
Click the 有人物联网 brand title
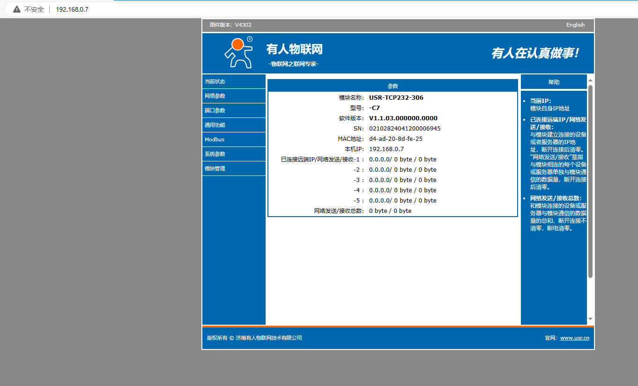coord(295,49)
